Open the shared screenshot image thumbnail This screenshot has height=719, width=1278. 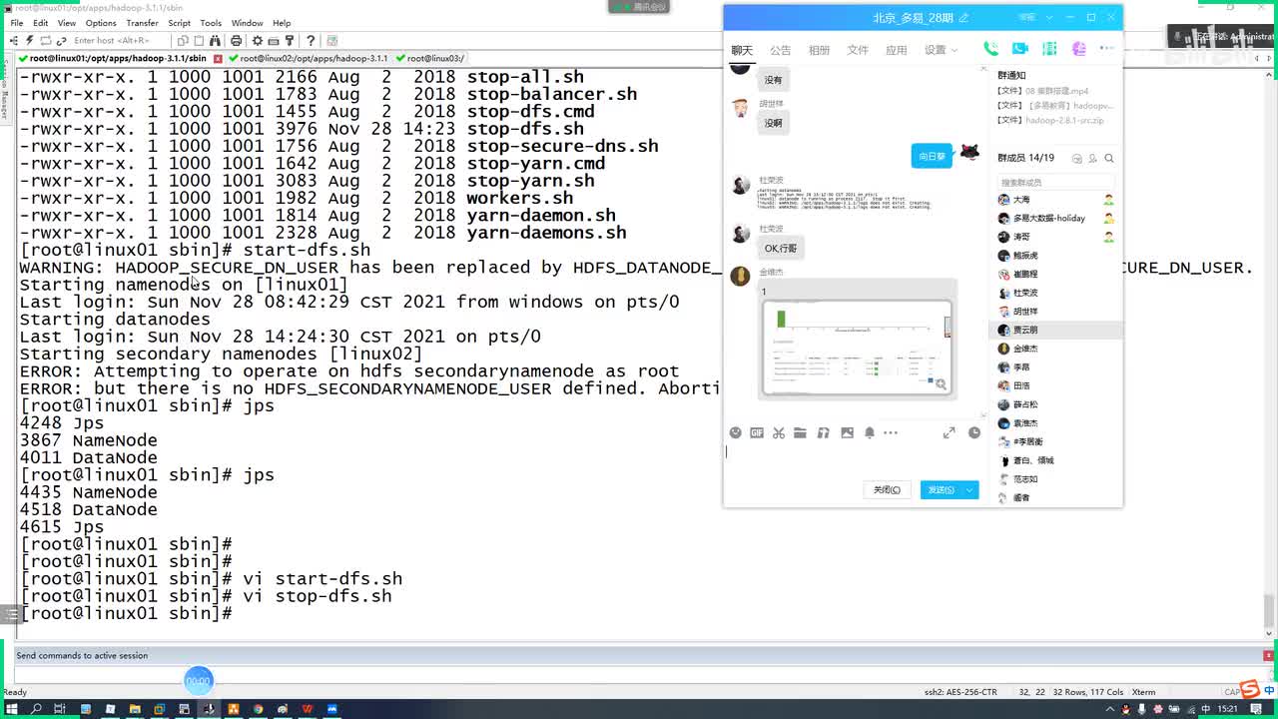[x=857, y=347]
